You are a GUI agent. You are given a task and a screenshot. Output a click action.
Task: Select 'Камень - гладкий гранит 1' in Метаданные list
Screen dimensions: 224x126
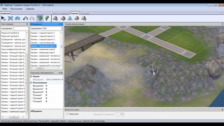pyautogui.click(x=43, y=33)
